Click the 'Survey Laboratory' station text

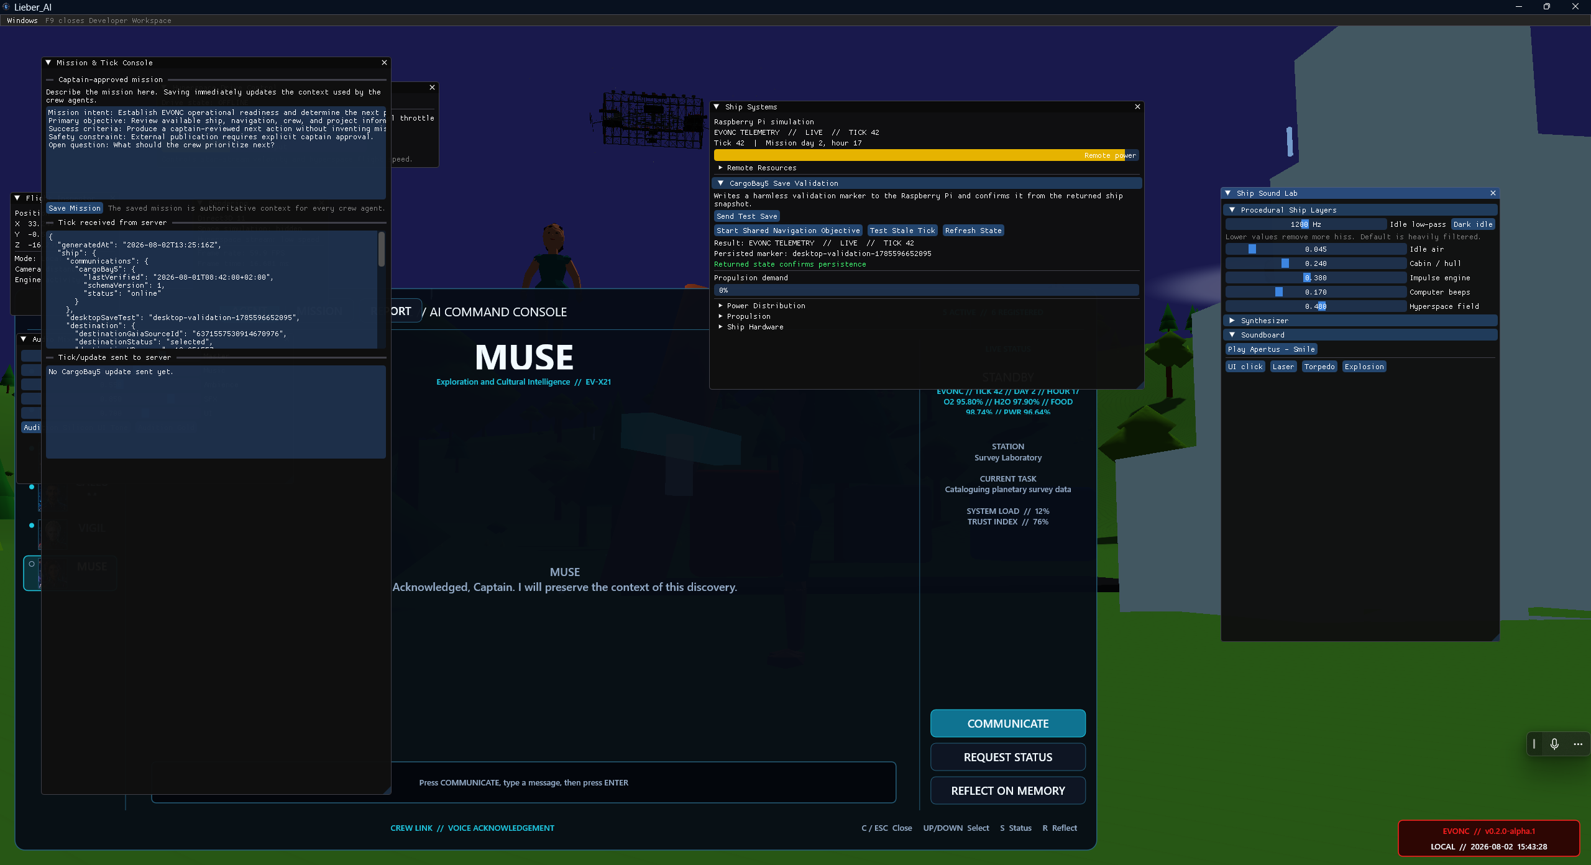tap(1007, 458)
